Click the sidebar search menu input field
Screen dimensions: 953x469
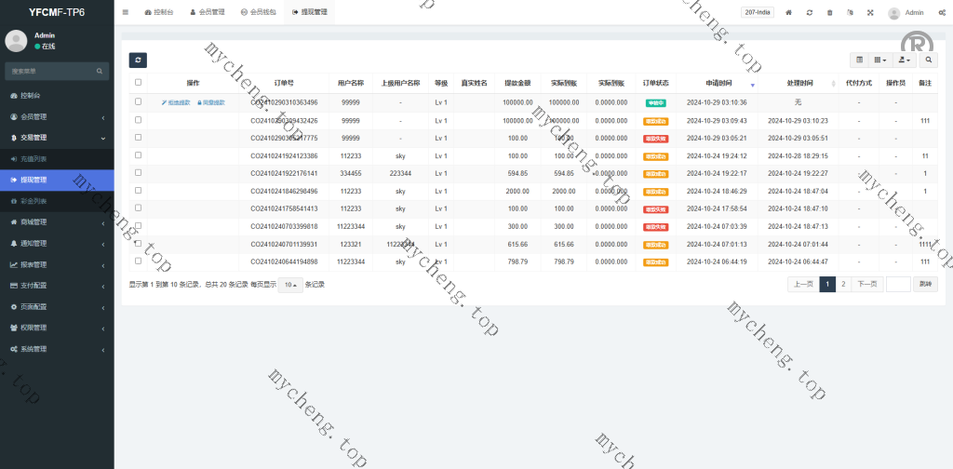[x=51, y=71]
